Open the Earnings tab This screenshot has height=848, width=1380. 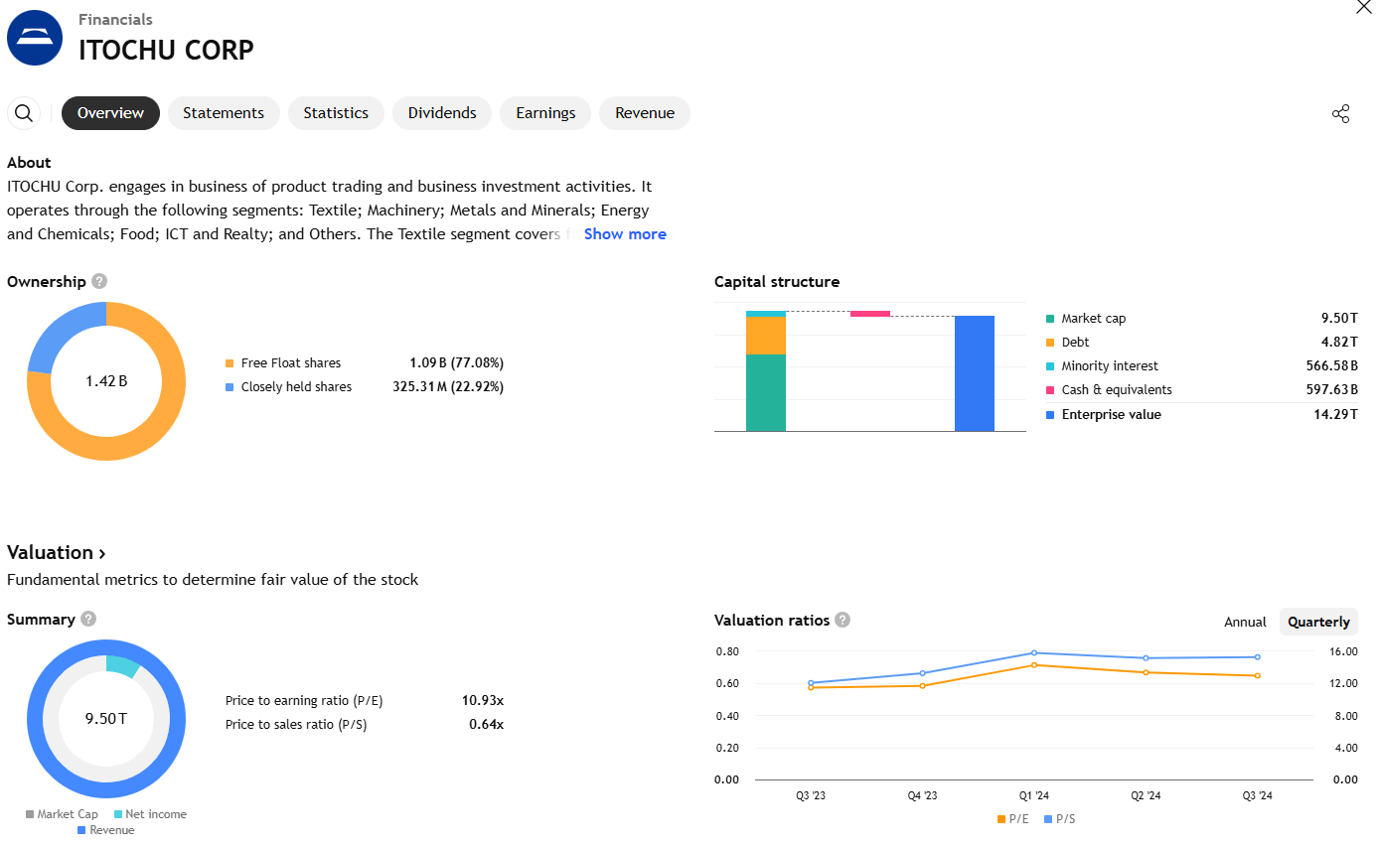pos(545,113)
